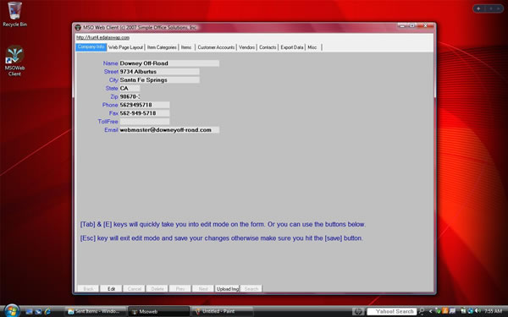Open the Recycle Bin desktop icon
Viewport: 508px width, 317px height.
(x=14, y=14)
